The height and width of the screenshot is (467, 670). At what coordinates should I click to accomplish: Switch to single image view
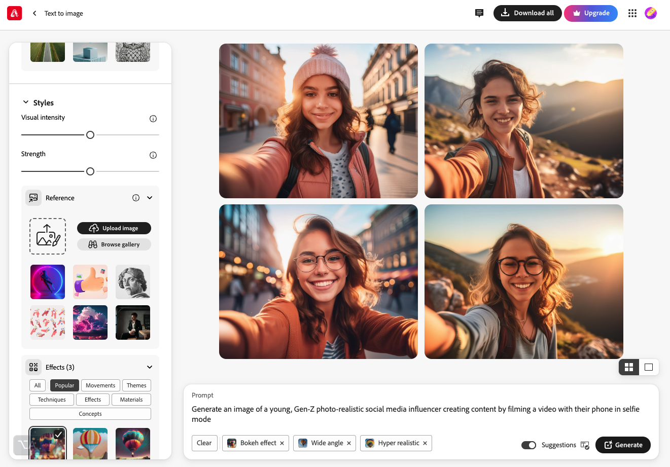[x=649, y=367]
